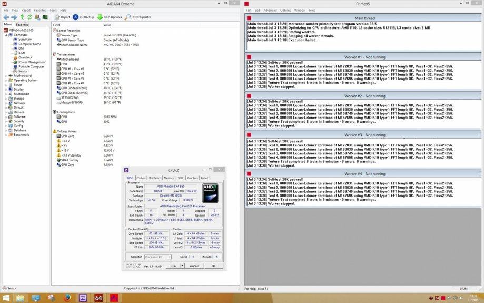This screenshot has width=484, height=303.
Task: Collapse the Computer tree node
Action: point(6,35)
